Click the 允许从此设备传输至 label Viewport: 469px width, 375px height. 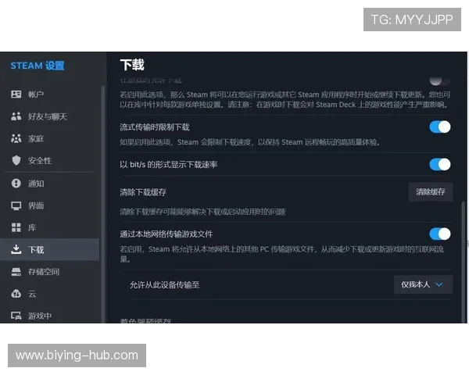click(164, 284)
